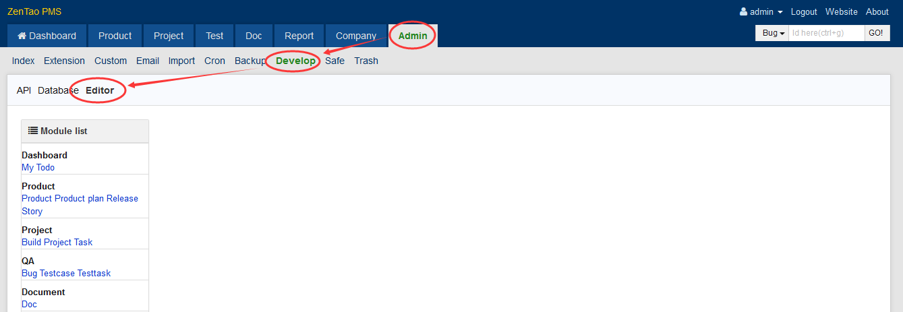Select the Extension admin submenu
This screenshot has width=903, height=312.
click(x=64, y=61)
